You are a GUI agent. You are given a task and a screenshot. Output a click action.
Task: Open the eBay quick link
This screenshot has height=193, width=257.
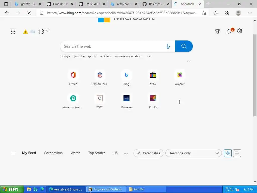click(x=153, y=78)
